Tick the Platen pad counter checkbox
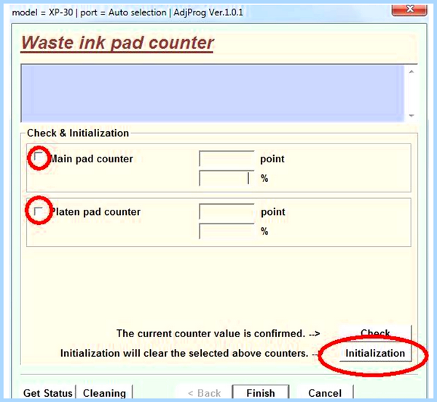 (x=38, y=211)
